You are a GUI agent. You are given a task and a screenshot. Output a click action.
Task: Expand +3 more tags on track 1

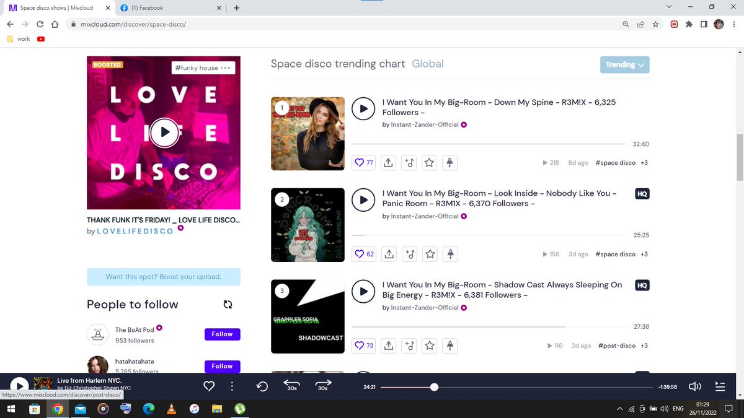coord(644,163)
